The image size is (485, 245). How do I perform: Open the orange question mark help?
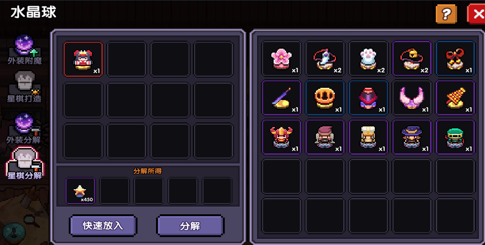pos(446,14)
